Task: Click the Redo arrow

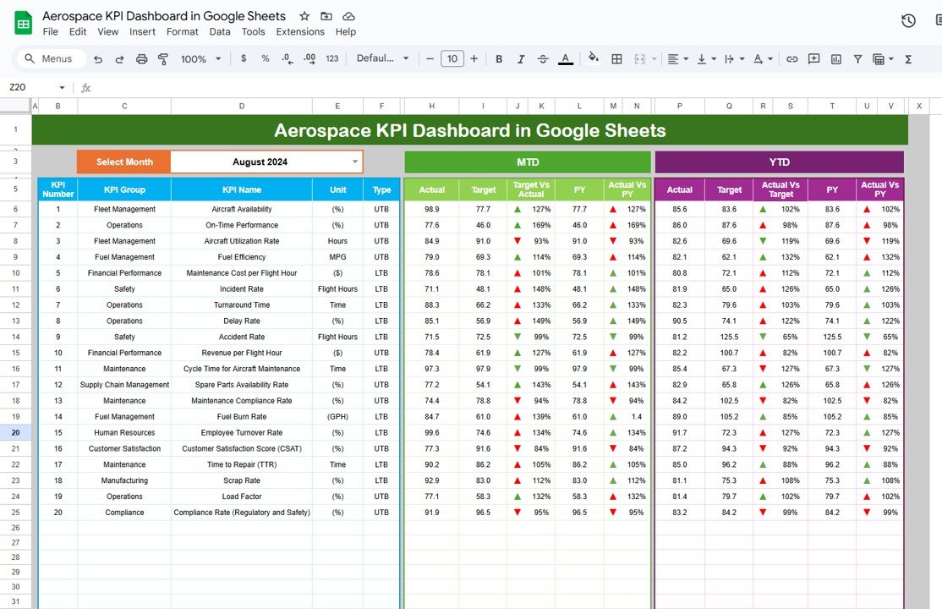Action: click(x=119, y=59)
